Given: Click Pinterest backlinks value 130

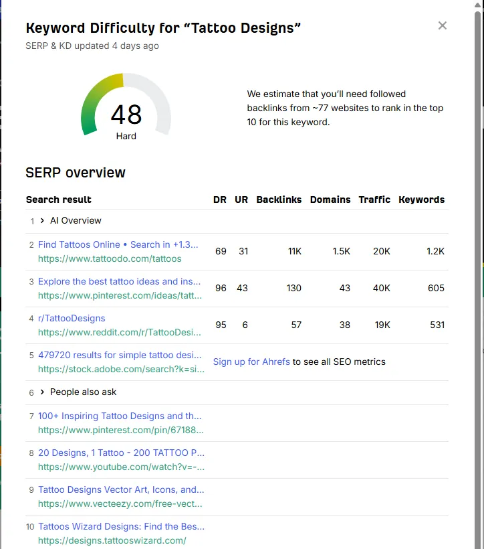Looking at the screenshot, I should pos(293,288).
